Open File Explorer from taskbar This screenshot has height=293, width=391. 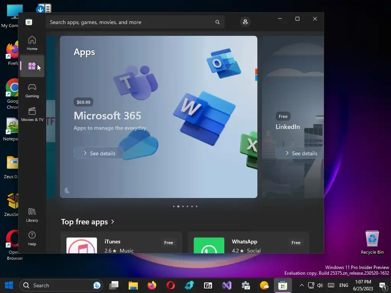pos(133,285)
